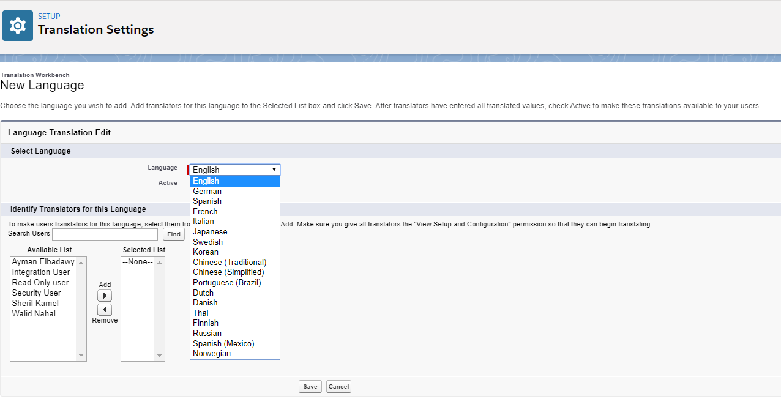Open the Setup gear icon
This screenshot has width=781, height=399.
click(x=17, y=24)
